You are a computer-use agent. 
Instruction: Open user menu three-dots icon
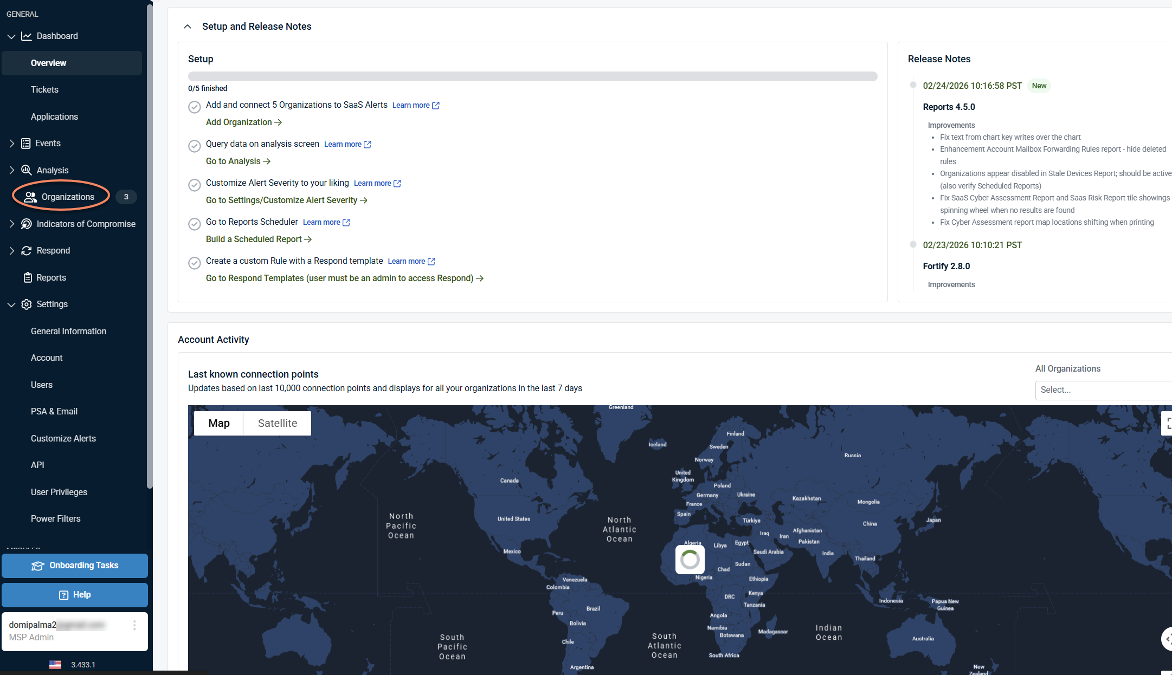click(x=134, y=625)
